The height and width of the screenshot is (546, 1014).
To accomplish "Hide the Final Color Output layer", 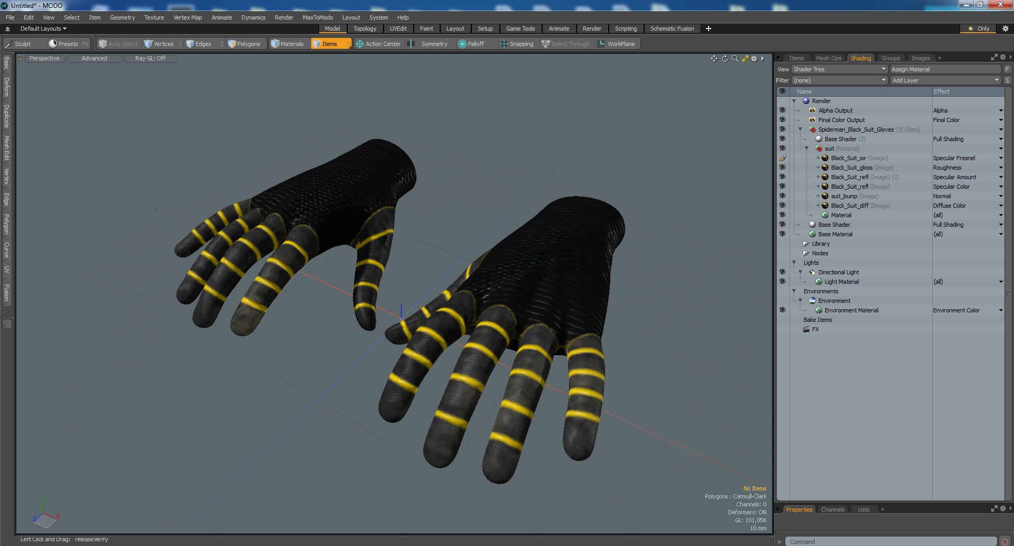I will point(782,120).
